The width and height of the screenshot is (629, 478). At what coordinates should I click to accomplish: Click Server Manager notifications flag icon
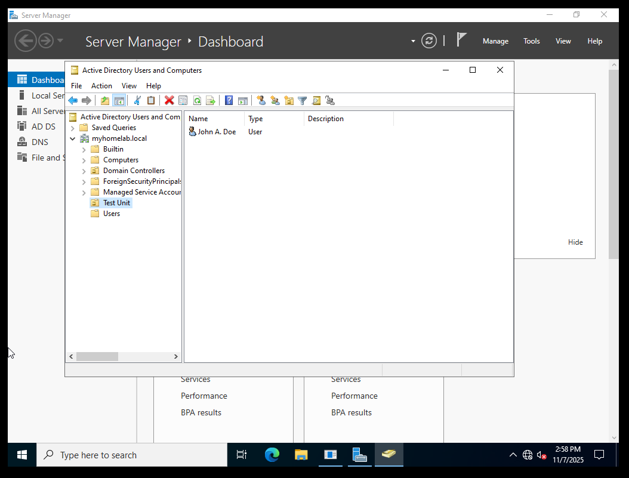[461, 40]
